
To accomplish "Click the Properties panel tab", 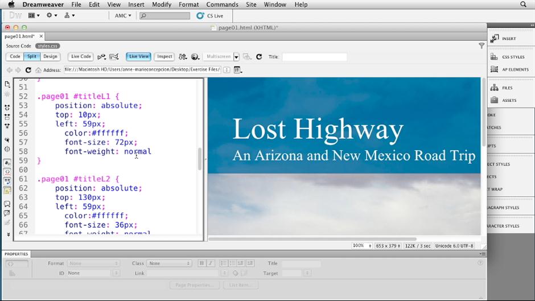I will (16, 254).
